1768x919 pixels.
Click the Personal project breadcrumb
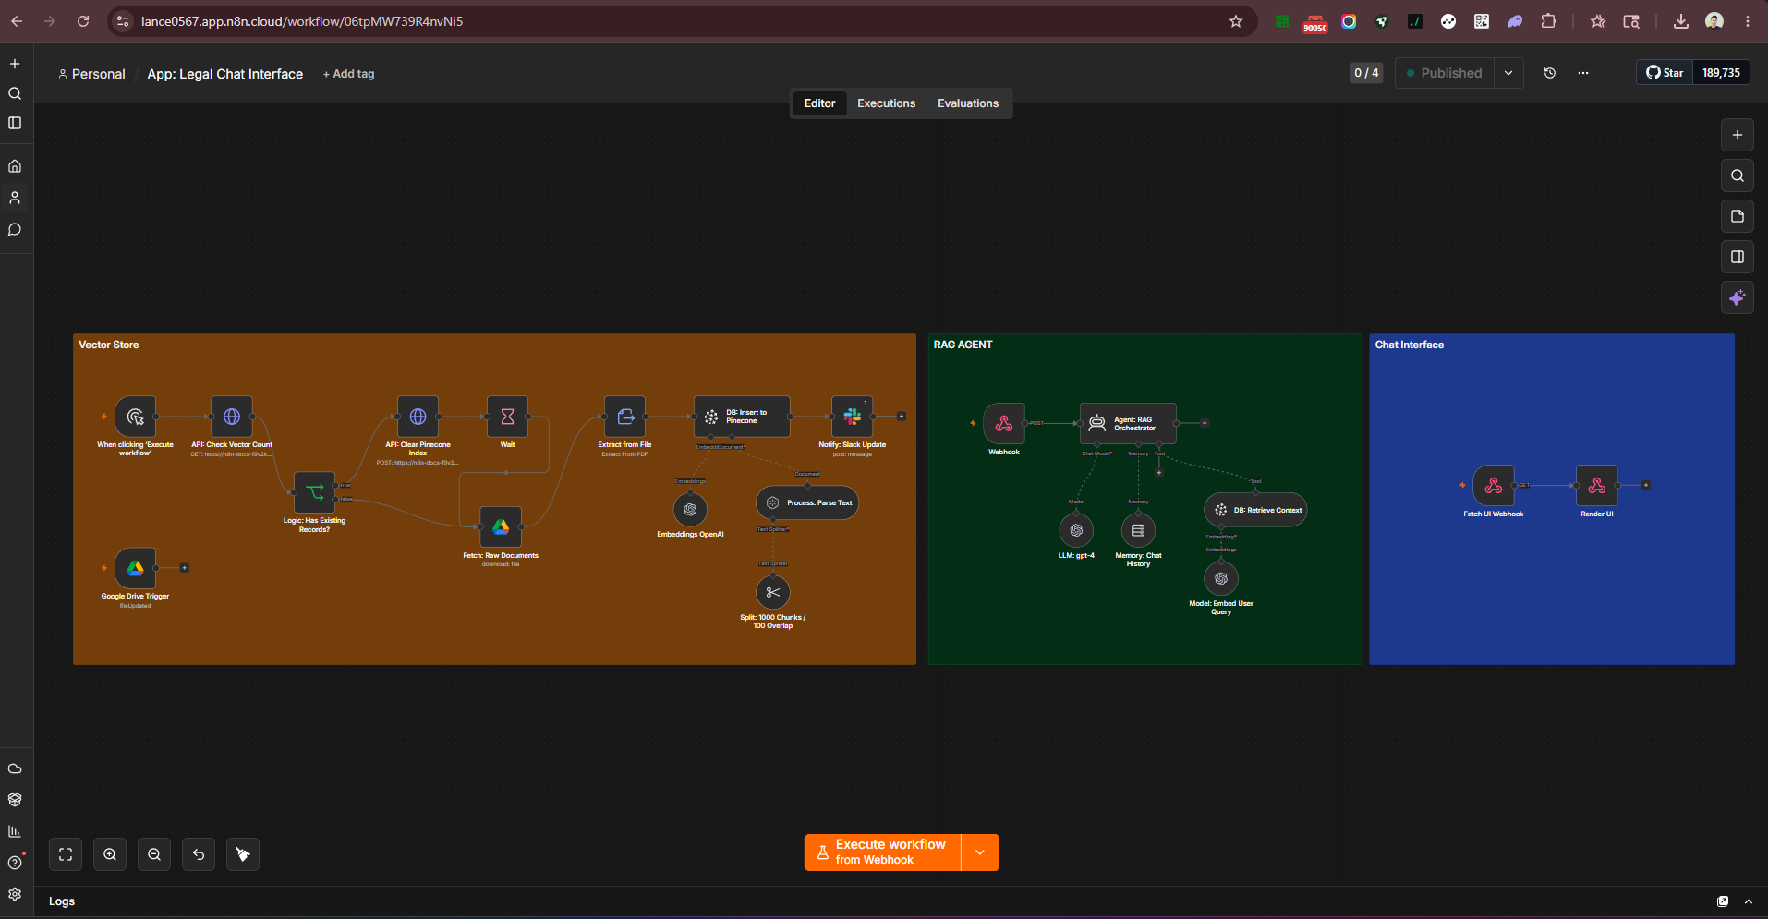(91, 74)
